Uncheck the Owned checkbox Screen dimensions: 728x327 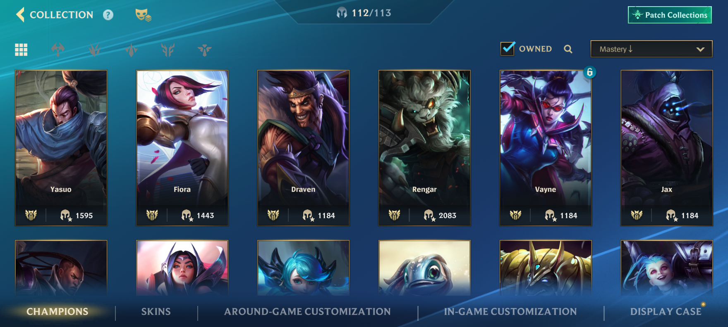pos(508,49)
